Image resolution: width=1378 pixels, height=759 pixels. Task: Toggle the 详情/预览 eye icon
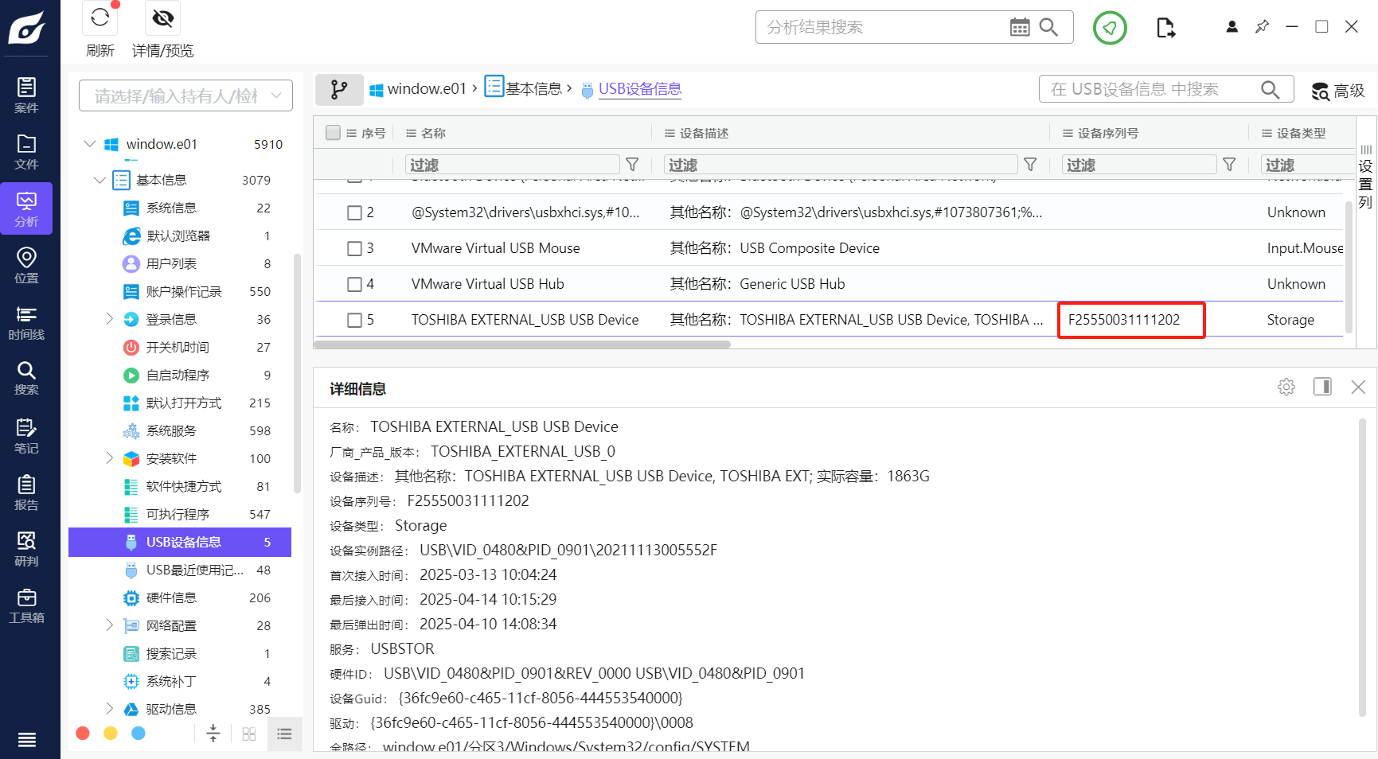[163, 18]
